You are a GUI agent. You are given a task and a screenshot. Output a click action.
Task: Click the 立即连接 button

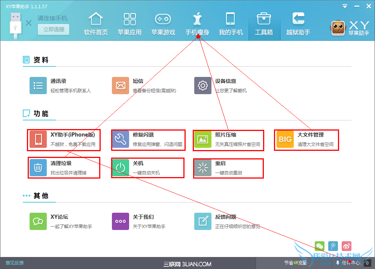click(54, 30)
